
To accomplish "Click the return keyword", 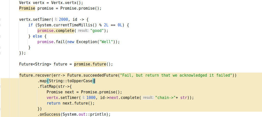I will (53, 103).
